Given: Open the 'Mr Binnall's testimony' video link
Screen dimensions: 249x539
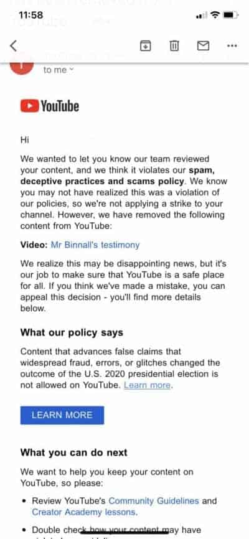Looking at the screenshot, I should tap(95, 245).
